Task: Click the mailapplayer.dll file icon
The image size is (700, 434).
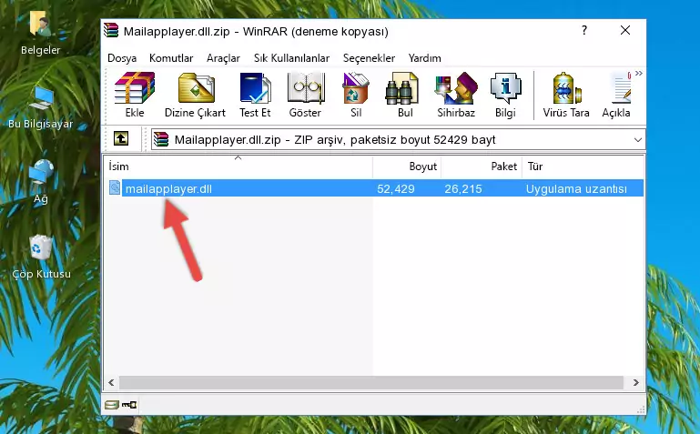Action: (x=115, y=188)
